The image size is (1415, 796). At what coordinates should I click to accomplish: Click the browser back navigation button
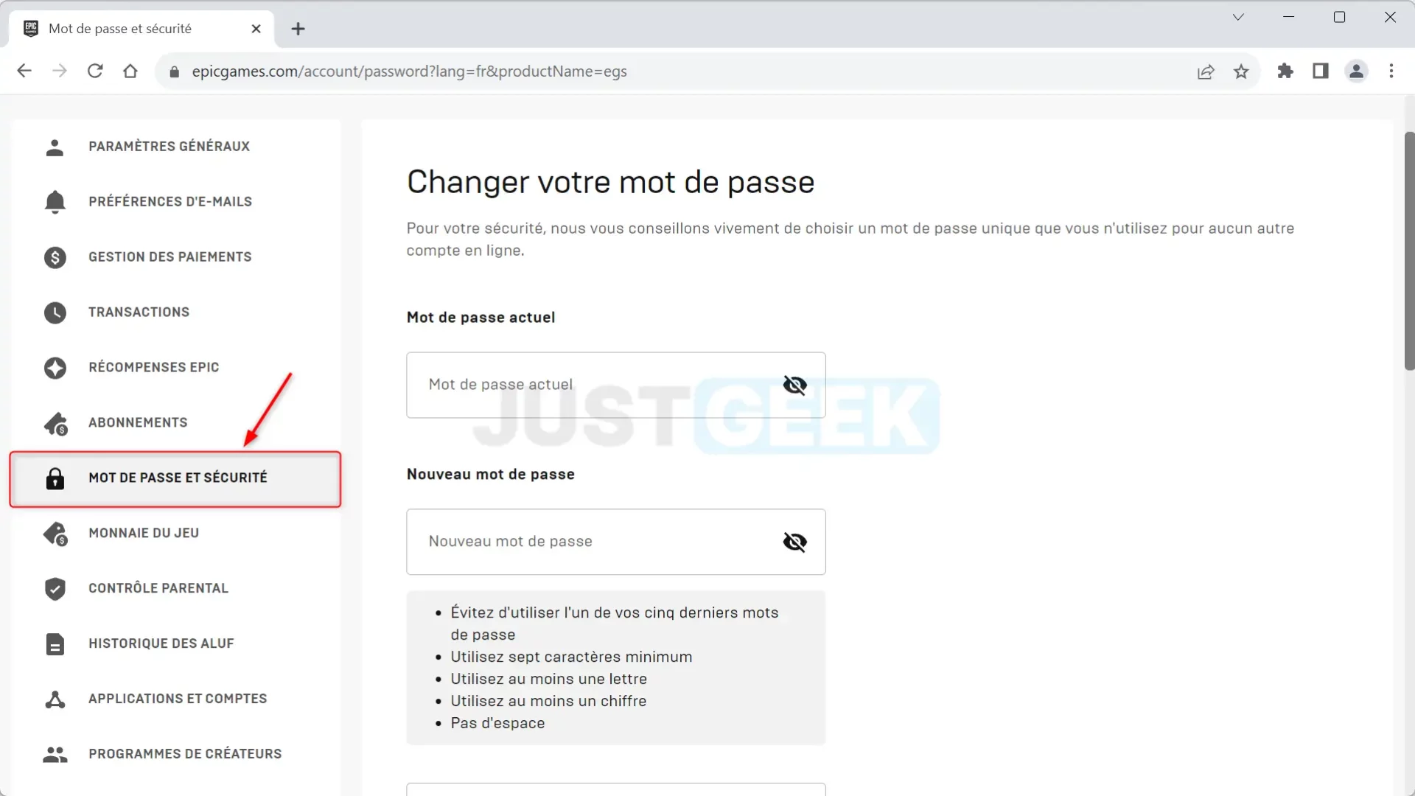point(24,71)
